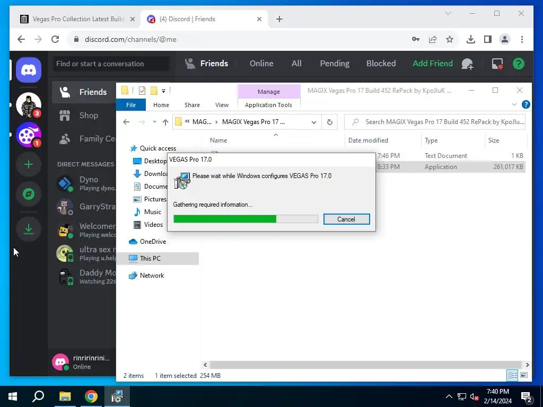Switch to details view icon in Explorer
The image size is (543, 407).
(513, 375)
